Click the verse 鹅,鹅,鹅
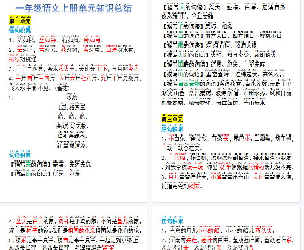Image resolution: width=304 pixels, height=250 pixels. tap(72, 116)
